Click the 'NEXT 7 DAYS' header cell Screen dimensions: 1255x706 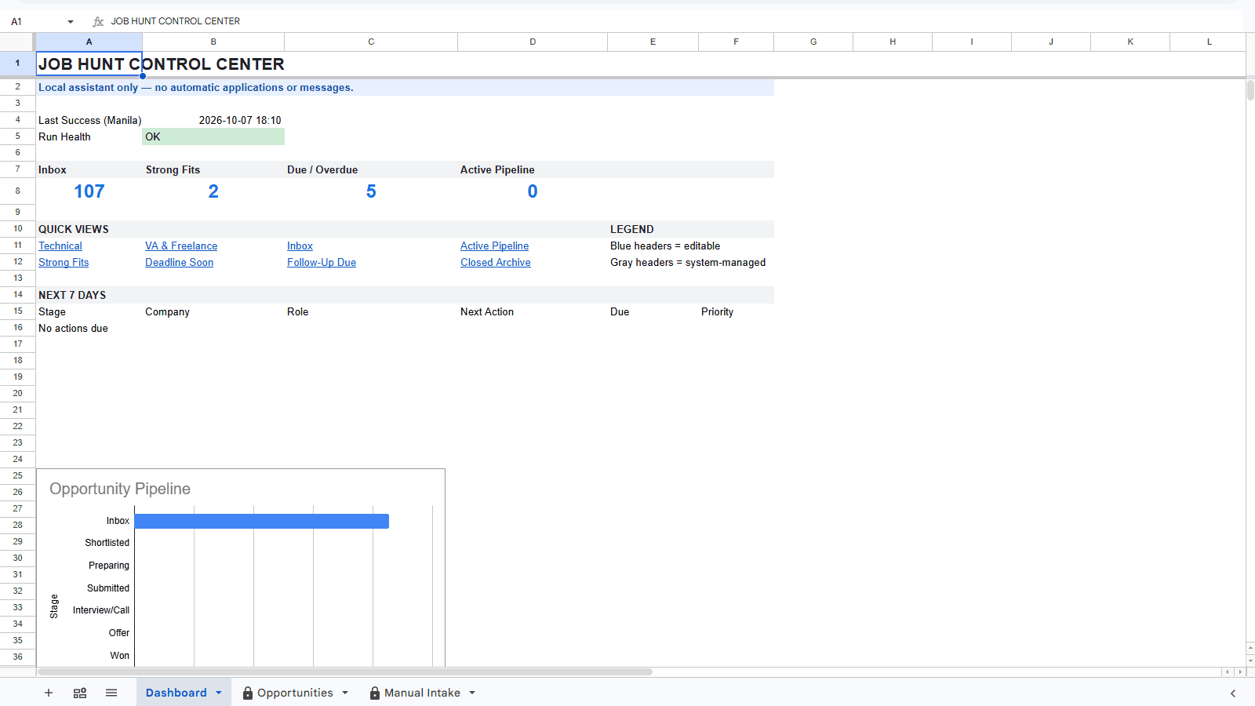point(89,295)
